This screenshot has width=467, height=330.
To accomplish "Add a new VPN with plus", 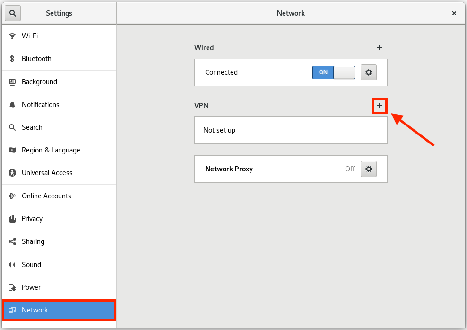I will (380, 106).
